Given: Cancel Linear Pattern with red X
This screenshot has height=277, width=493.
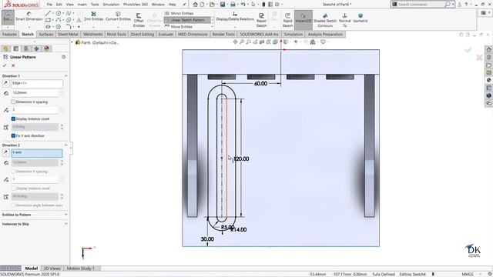Looking at the screenshot, I should point(13,65).
